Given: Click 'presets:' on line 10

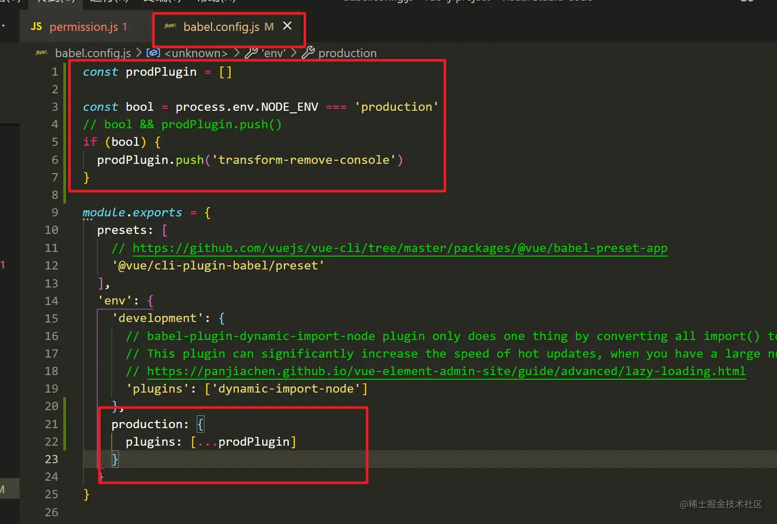Looking at the screenshot, I should point(125,230).
